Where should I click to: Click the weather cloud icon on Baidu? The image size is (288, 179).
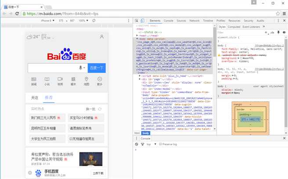click(29, 37)
